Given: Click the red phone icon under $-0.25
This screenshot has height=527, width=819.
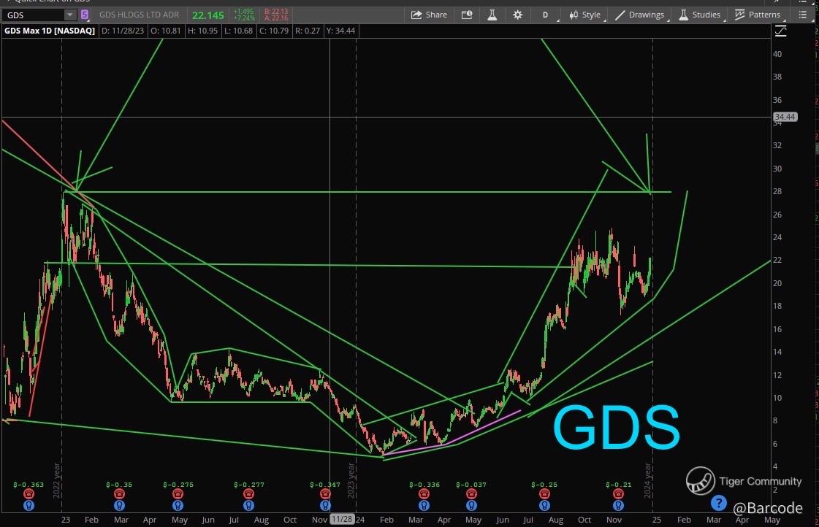Looking at the screenshot, I should pyautogui.click(x=544, y=493).
